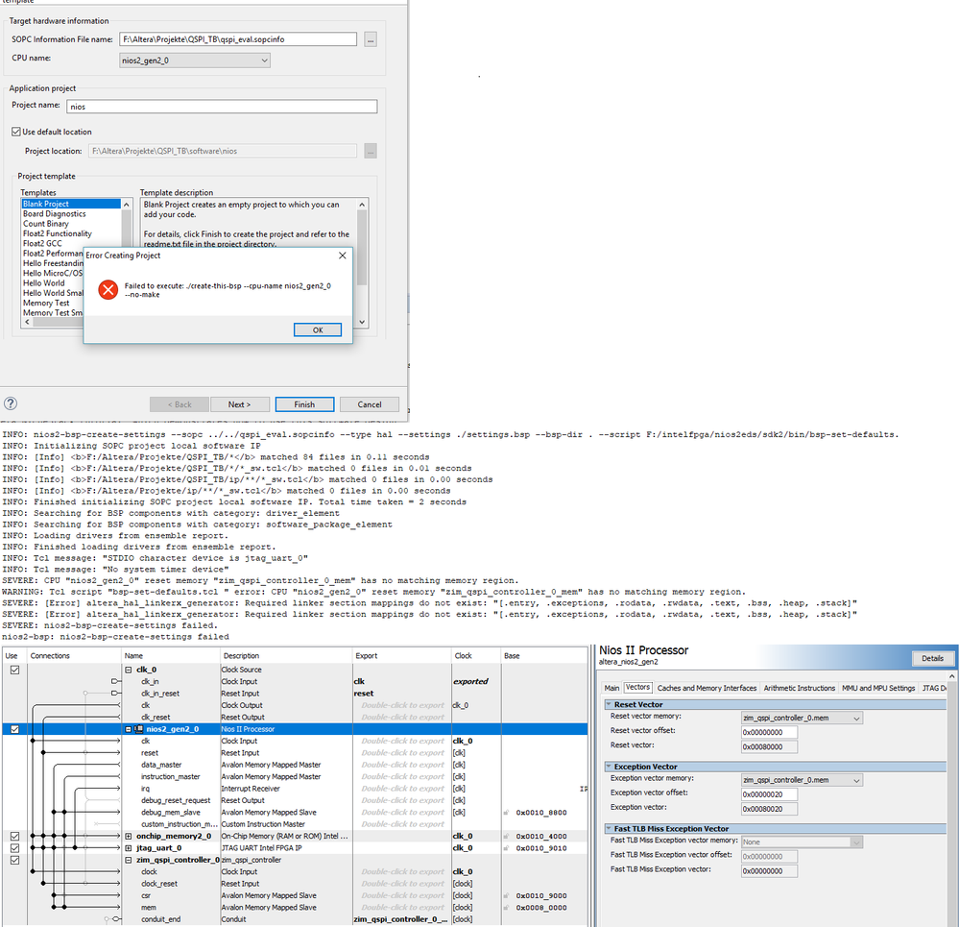
Task: Select Float2 GCC template
Action: pos(42,243)
